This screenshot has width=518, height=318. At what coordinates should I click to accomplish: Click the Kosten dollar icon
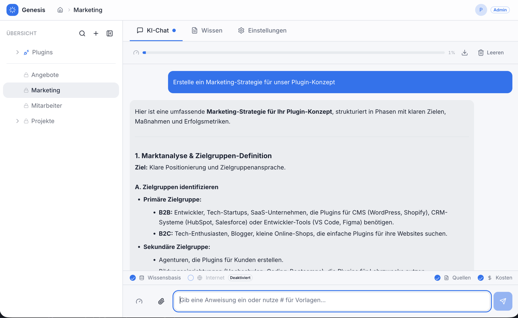pos(490,278)
